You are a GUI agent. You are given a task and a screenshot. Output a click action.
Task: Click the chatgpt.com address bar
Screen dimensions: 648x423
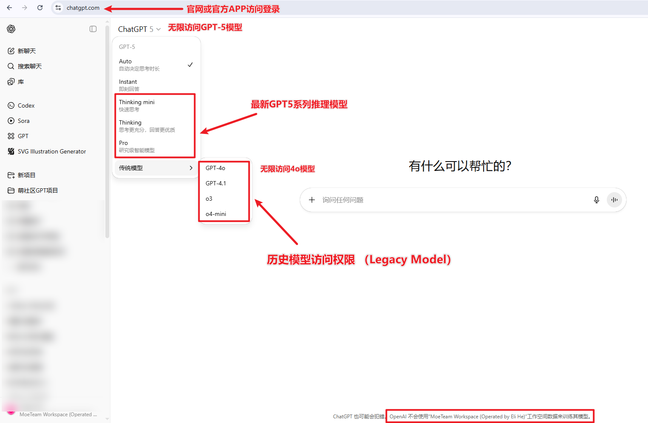click(x=83, y=8)
